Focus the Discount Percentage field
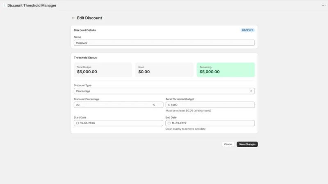This screenshot has width=328, height=184. pos(118,105)
